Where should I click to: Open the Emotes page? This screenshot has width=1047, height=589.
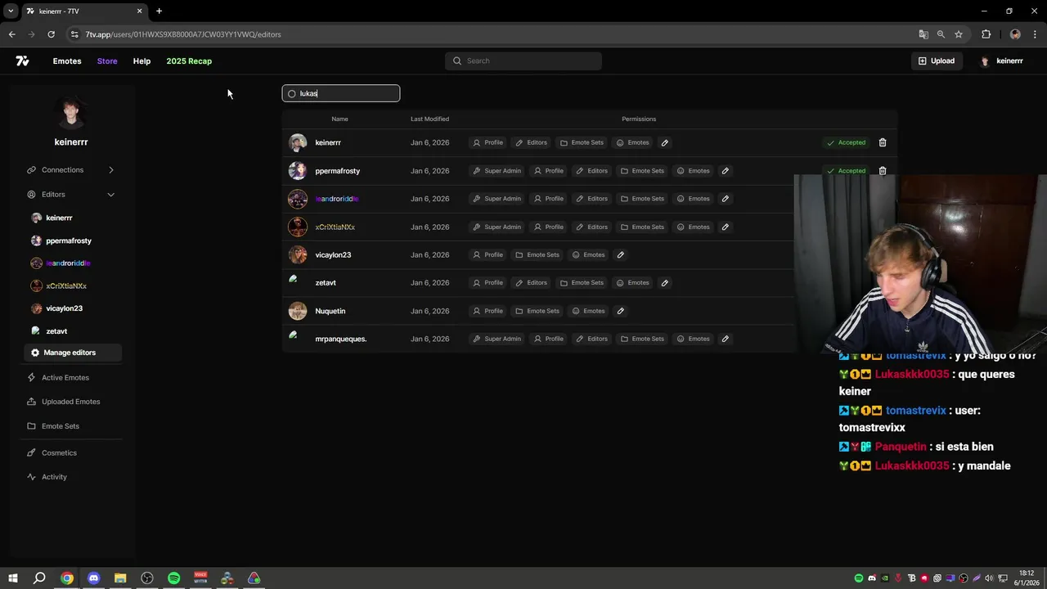[67, 61]
